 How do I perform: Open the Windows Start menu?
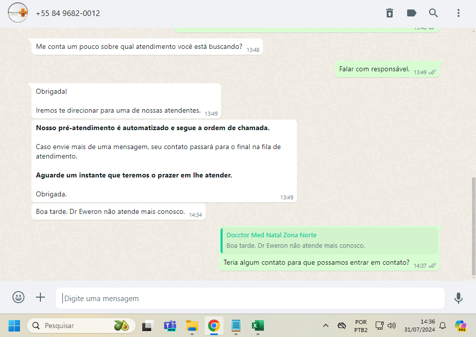pos(14,326)
